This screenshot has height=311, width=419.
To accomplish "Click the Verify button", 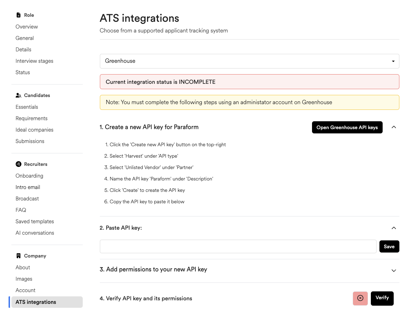I will click(x=382, y=298).
